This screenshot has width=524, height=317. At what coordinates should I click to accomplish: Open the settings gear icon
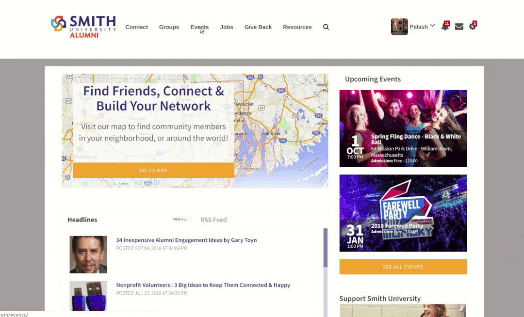point(472,26)
